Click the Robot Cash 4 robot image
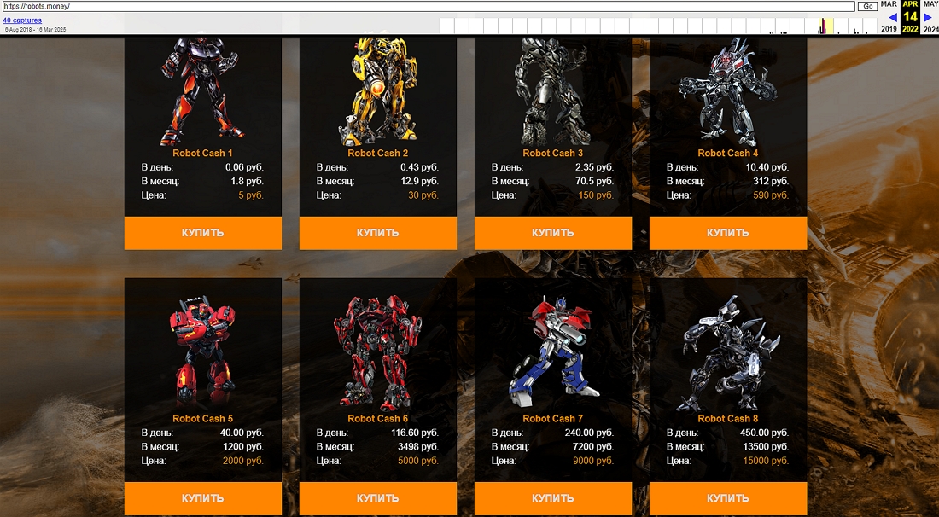This screenshot has width=939, height=517. 728,91
